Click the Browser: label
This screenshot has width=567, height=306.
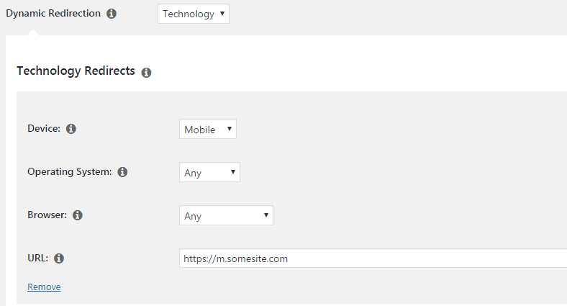click(x=47, y=215)
